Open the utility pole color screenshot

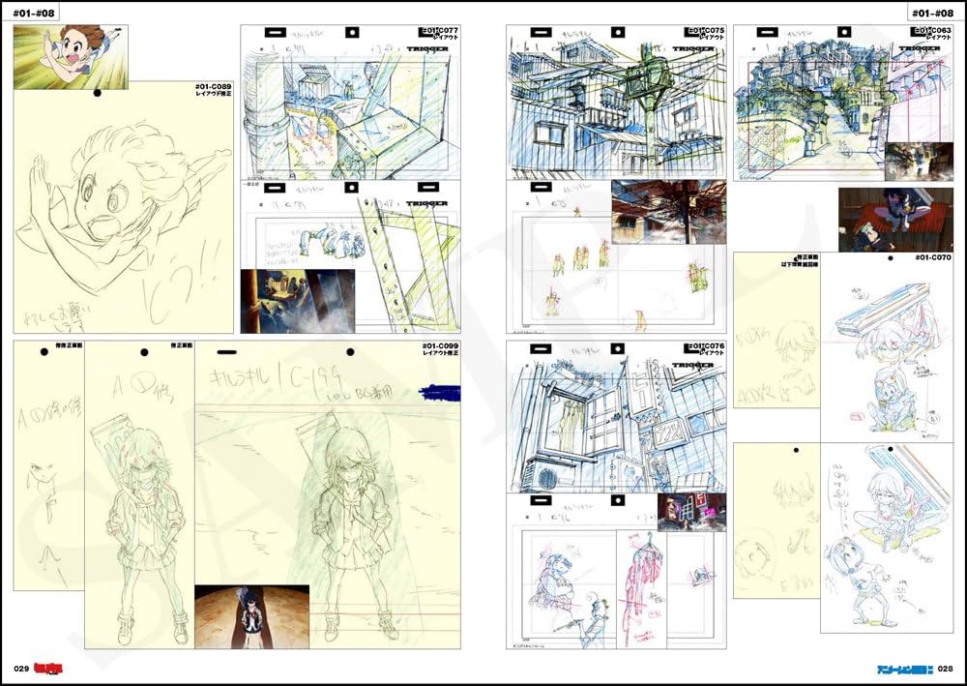click(x=661, y=211)
